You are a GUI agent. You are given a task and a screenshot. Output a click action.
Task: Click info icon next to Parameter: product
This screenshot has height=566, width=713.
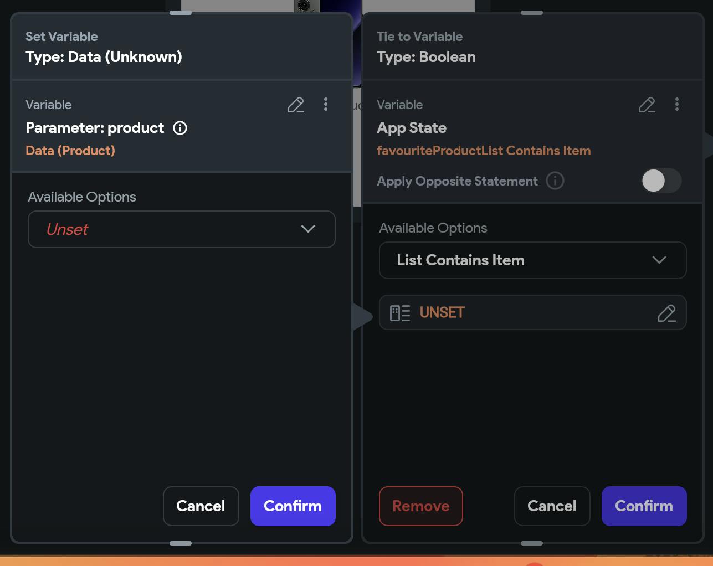coord(180,128)
